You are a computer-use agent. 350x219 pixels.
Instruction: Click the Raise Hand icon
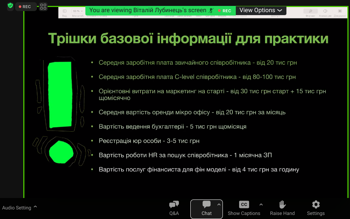pyautogui.click(x=282, y=208)
